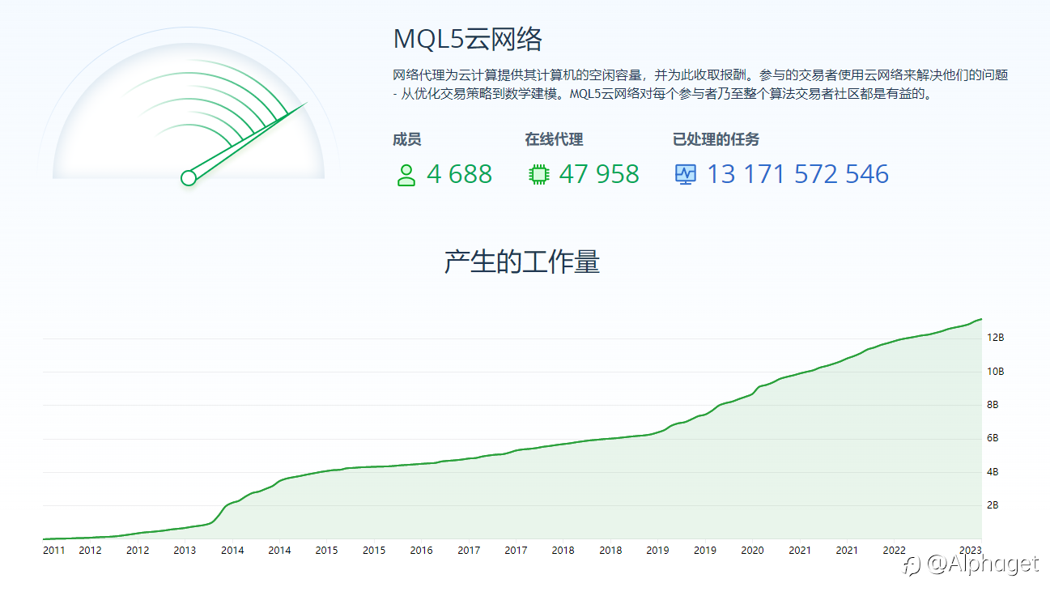Click the 2013 x-axis label

185,551
